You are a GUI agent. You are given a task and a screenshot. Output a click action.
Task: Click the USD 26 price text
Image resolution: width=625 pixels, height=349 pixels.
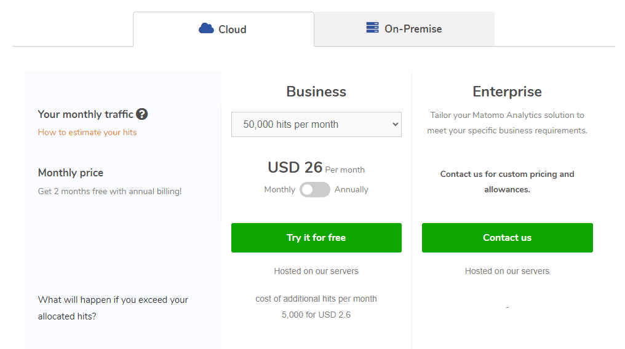[x=295, y=167]
